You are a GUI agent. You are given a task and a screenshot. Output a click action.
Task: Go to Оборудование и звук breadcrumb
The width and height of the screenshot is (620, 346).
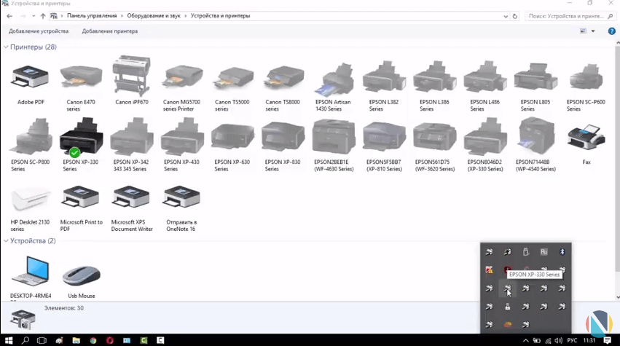tap(154, 16)
